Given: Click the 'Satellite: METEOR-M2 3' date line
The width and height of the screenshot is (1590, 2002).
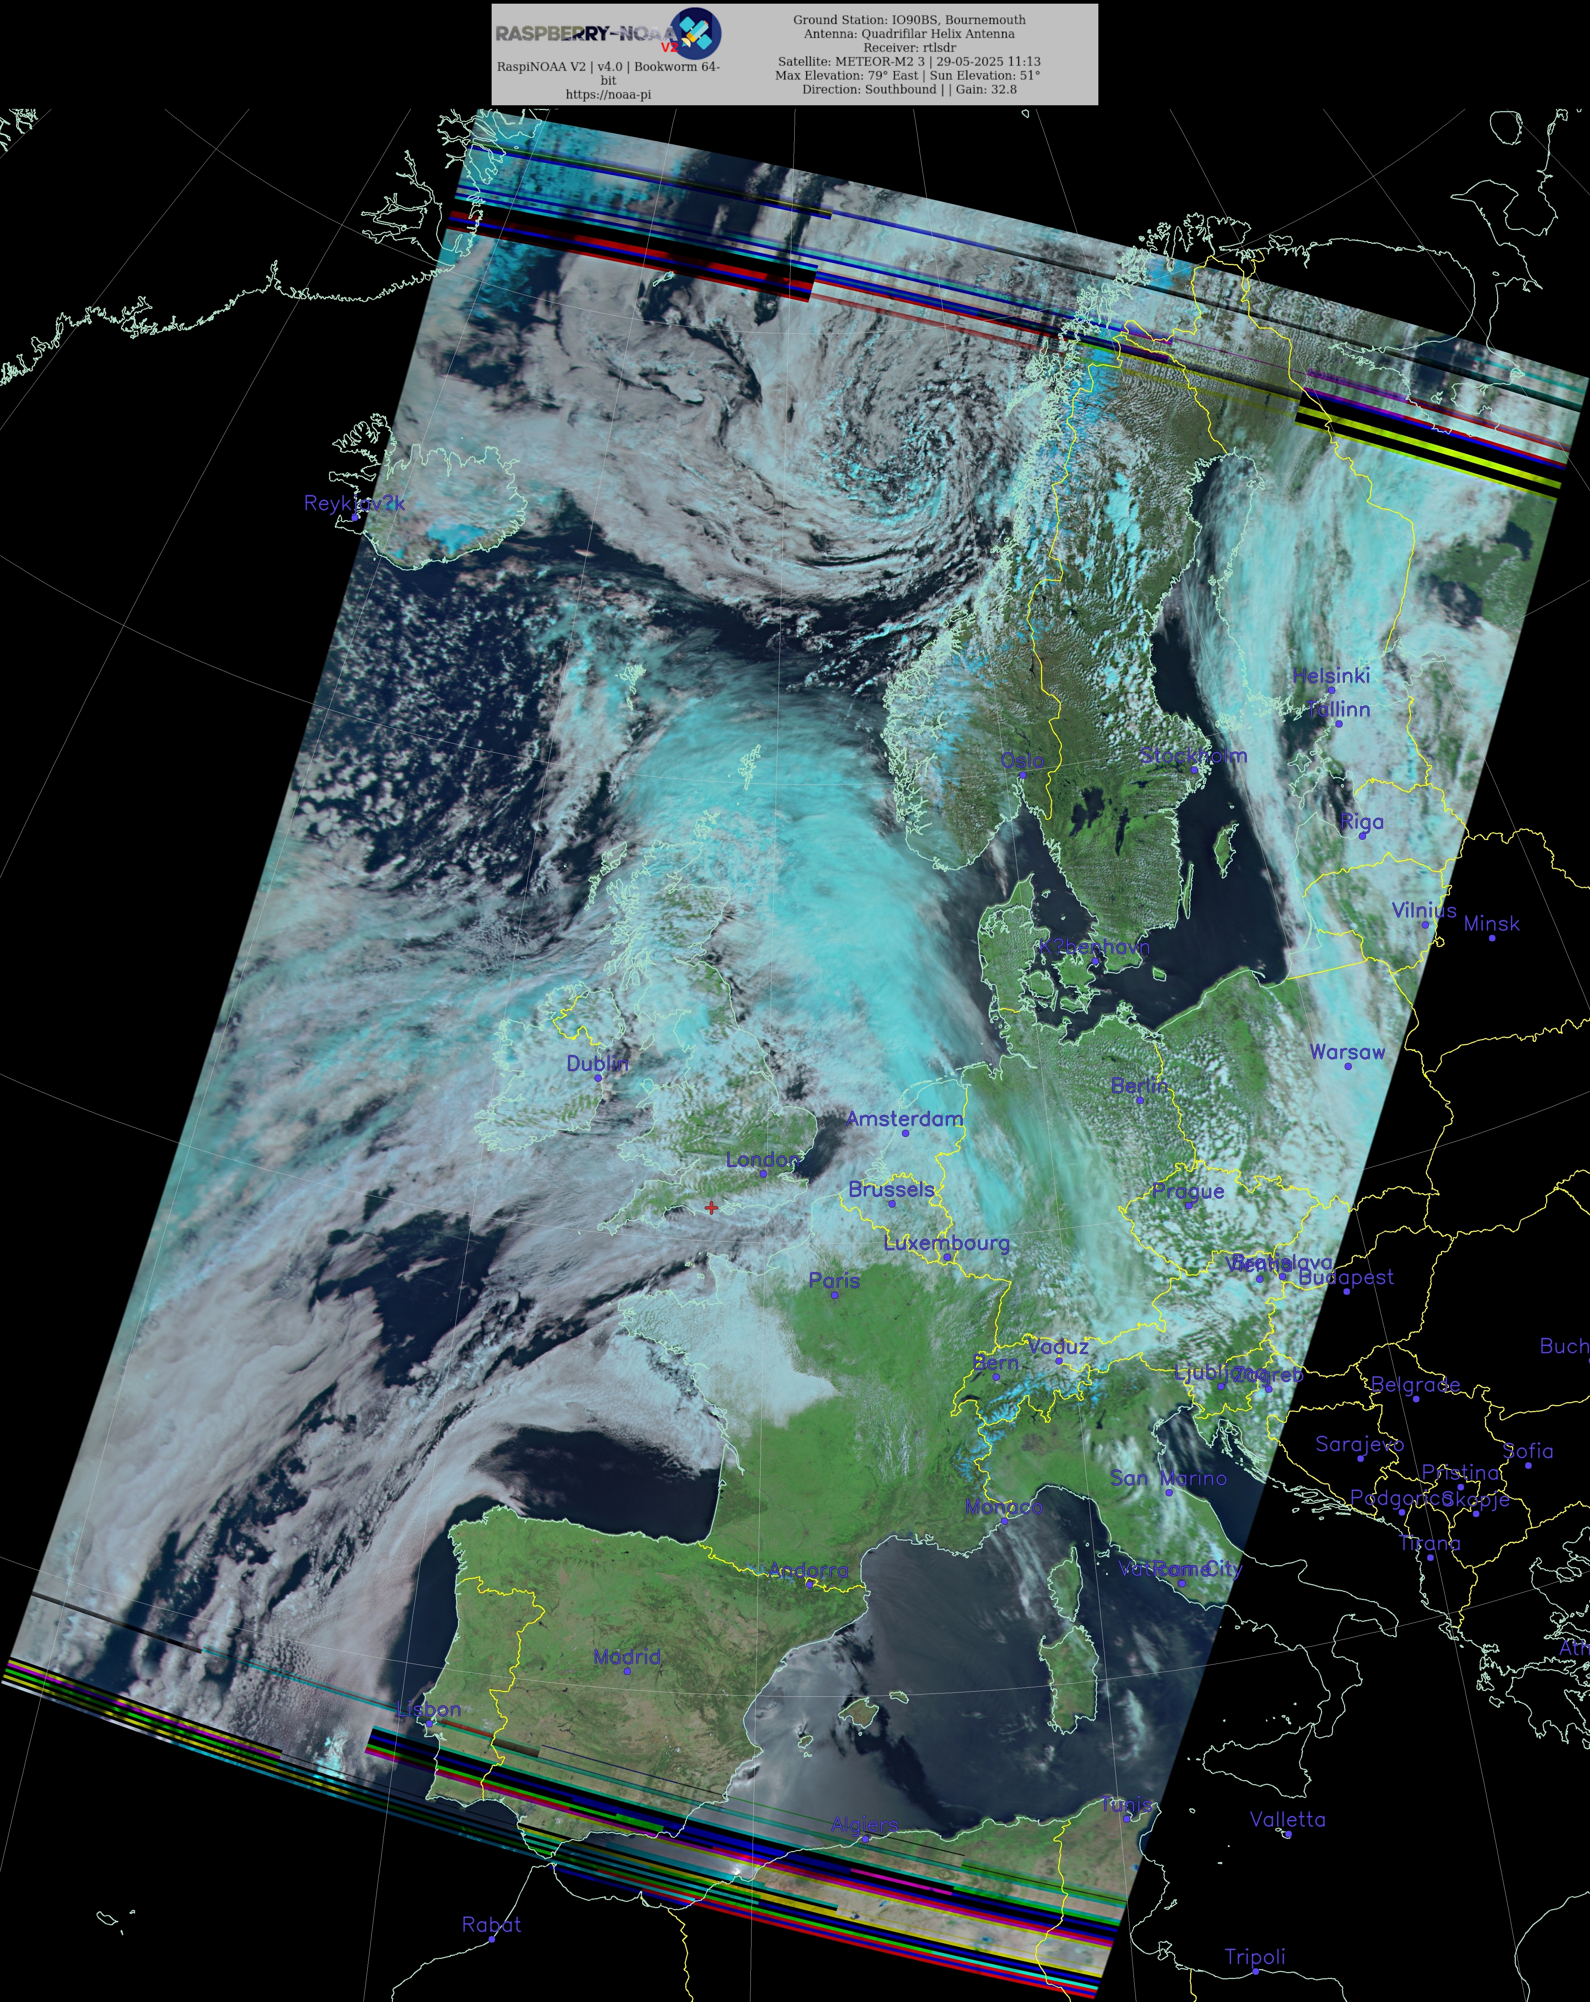Looking at the screenshot, I should pos(909,61).
